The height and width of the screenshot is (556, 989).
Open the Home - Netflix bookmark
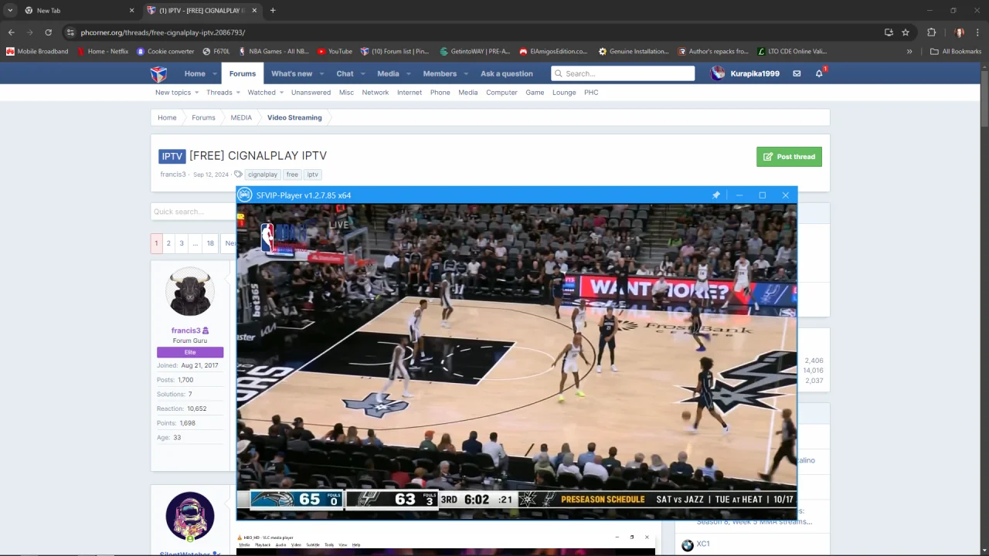tap(103, 51)
